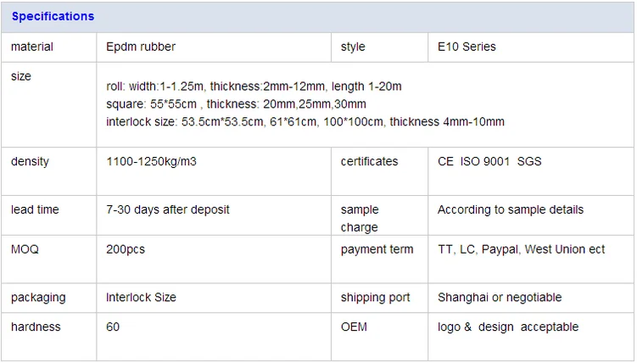Click the 'Epdm rubber' material value

pyautogui.click(x=141, y=47)
